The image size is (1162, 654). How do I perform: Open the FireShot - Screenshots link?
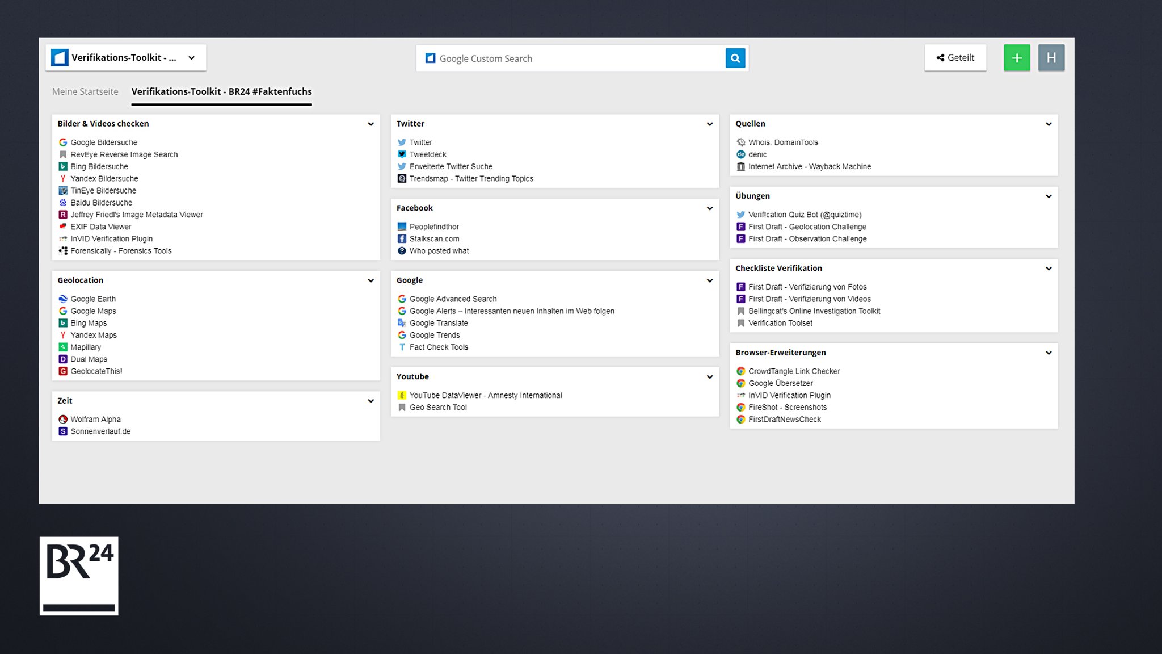[788, 407]
